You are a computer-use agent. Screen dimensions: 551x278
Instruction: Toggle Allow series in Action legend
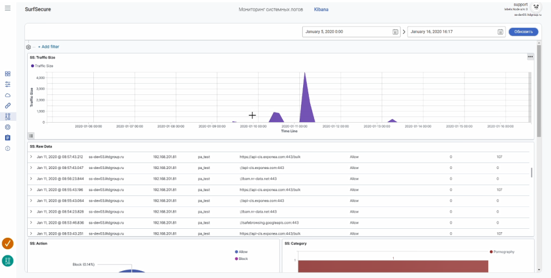click(243, 252)
